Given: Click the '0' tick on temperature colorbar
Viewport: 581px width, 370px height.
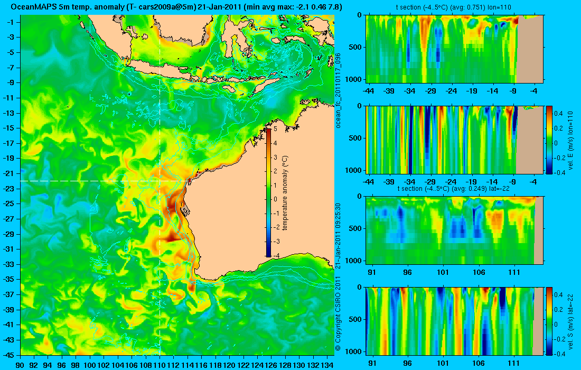Looking at the screenshot, I should 275,199.
